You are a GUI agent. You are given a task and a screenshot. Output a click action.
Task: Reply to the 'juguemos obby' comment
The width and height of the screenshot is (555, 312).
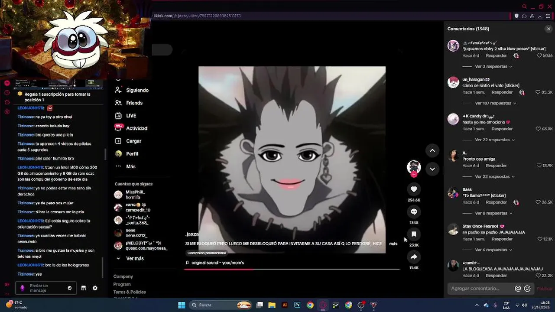pos(496,56)
